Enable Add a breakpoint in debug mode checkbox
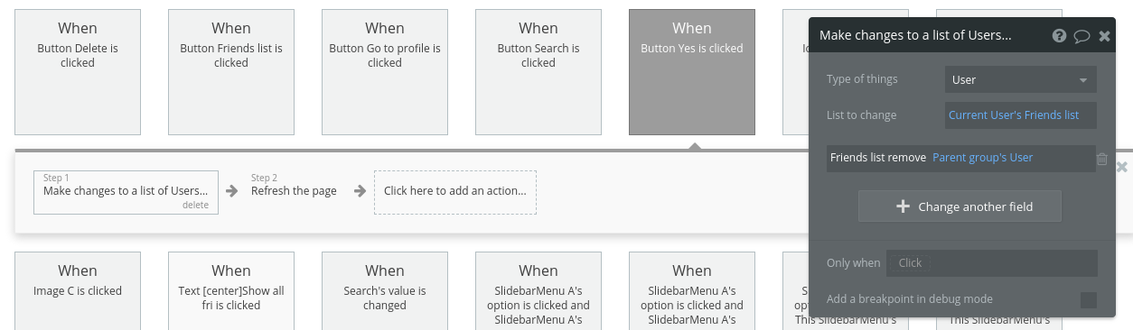The height and width of the screenshot is (330, 1133). [x=1089, y=299]
